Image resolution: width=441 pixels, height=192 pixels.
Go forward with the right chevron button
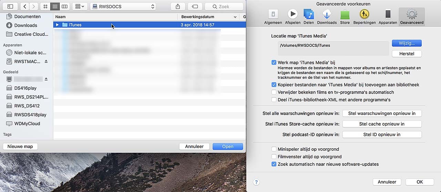pyautogui.click(x=34, y=6)
